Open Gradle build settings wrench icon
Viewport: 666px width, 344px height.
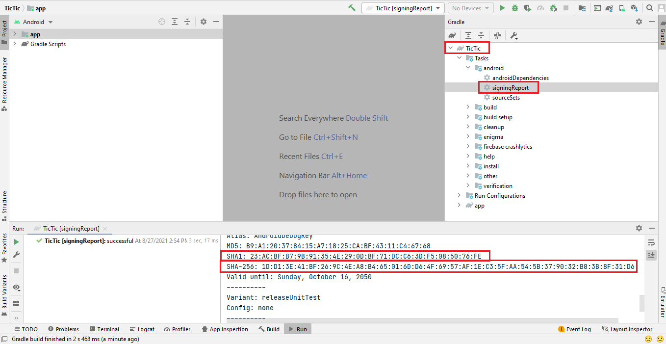pos(514,35)
